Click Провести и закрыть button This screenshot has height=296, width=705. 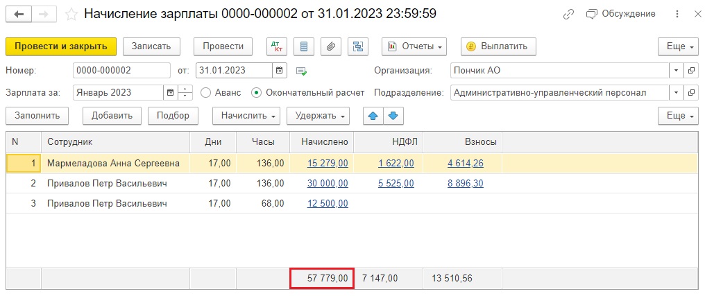[61, 46]
